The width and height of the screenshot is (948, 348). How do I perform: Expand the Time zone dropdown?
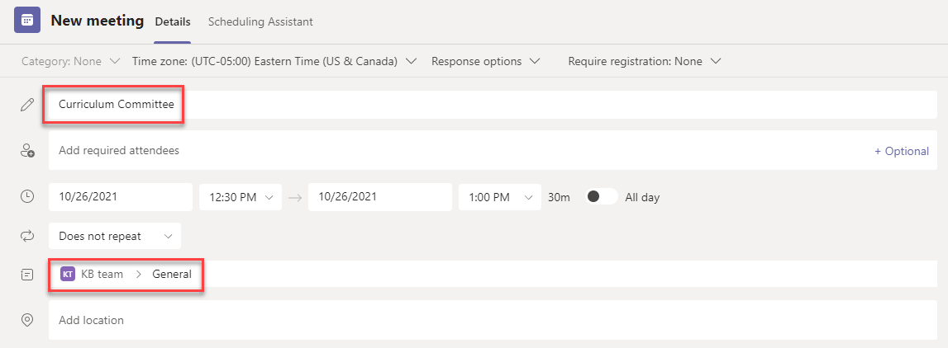274,61
